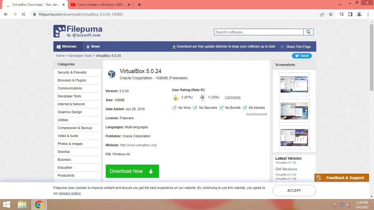374x210 pixels.
Task: Toggle the Chrome side panel icon
Action: click(x=350, y=14)
